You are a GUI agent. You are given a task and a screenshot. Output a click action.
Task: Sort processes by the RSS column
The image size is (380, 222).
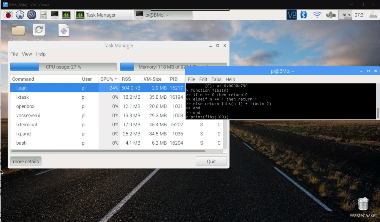[131, 79]
